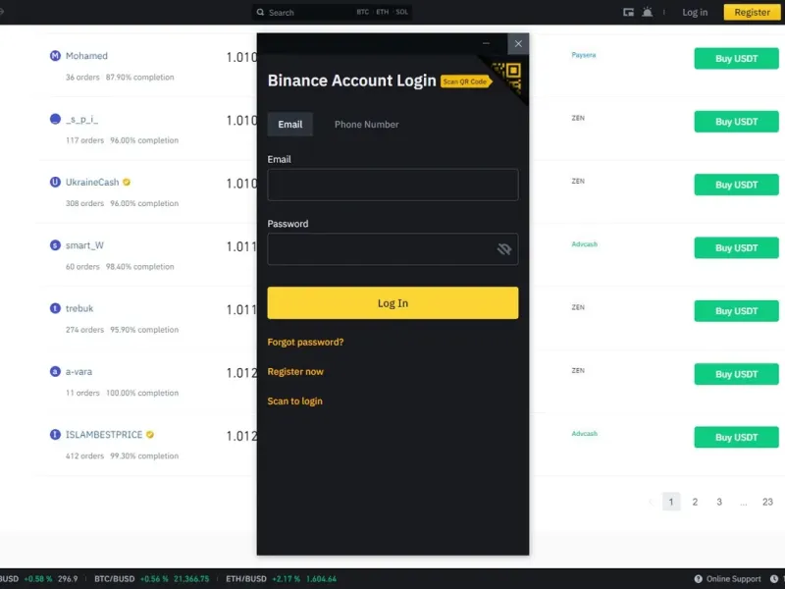Toggle password visibility eye icon
Image resolution: width=785 pixels, height=589 pixels.
(x=504, y=249)
